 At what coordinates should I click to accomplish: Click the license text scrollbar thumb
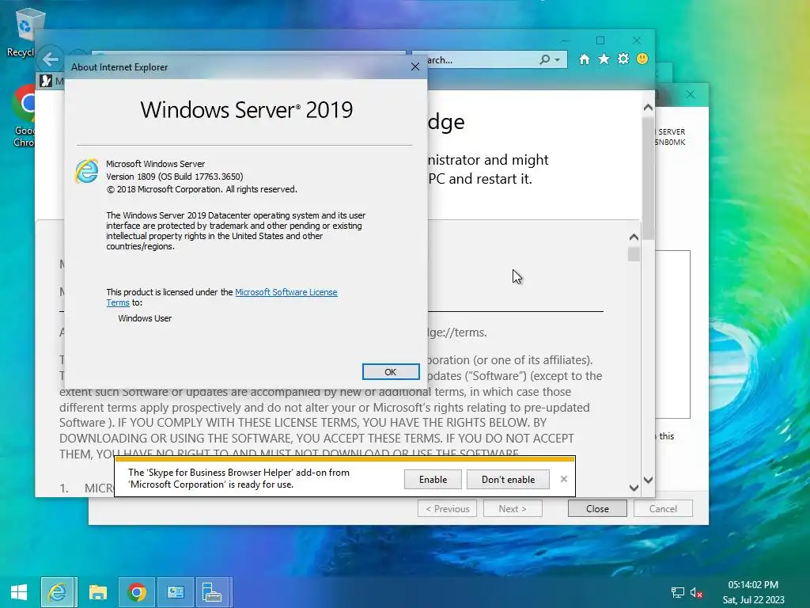point(634,254)
